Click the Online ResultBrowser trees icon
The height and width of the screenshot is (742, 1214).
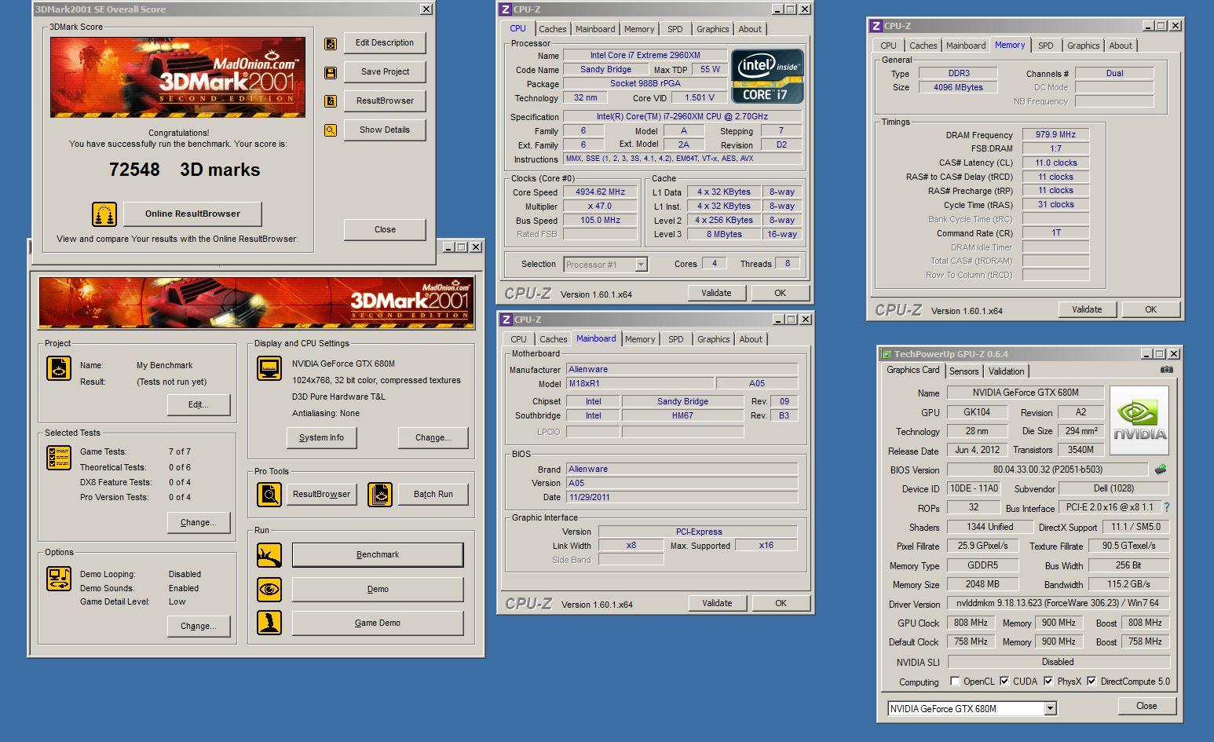(x=104, y=214)
